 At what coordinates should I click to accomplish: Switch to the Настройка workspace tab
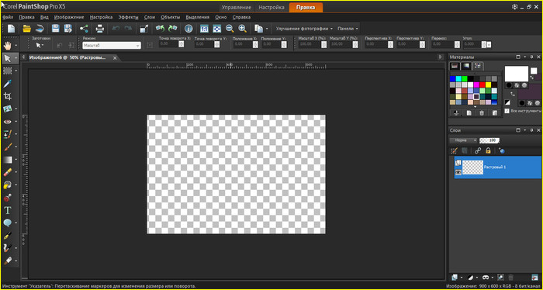271,7
